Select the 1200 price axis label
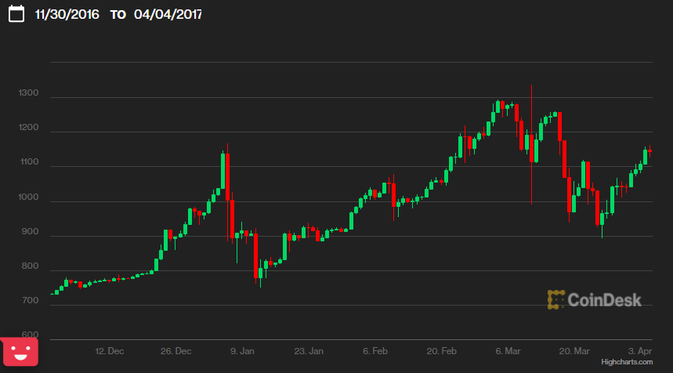The height and width of the screenshot is (373, 673). pos(28,128)
